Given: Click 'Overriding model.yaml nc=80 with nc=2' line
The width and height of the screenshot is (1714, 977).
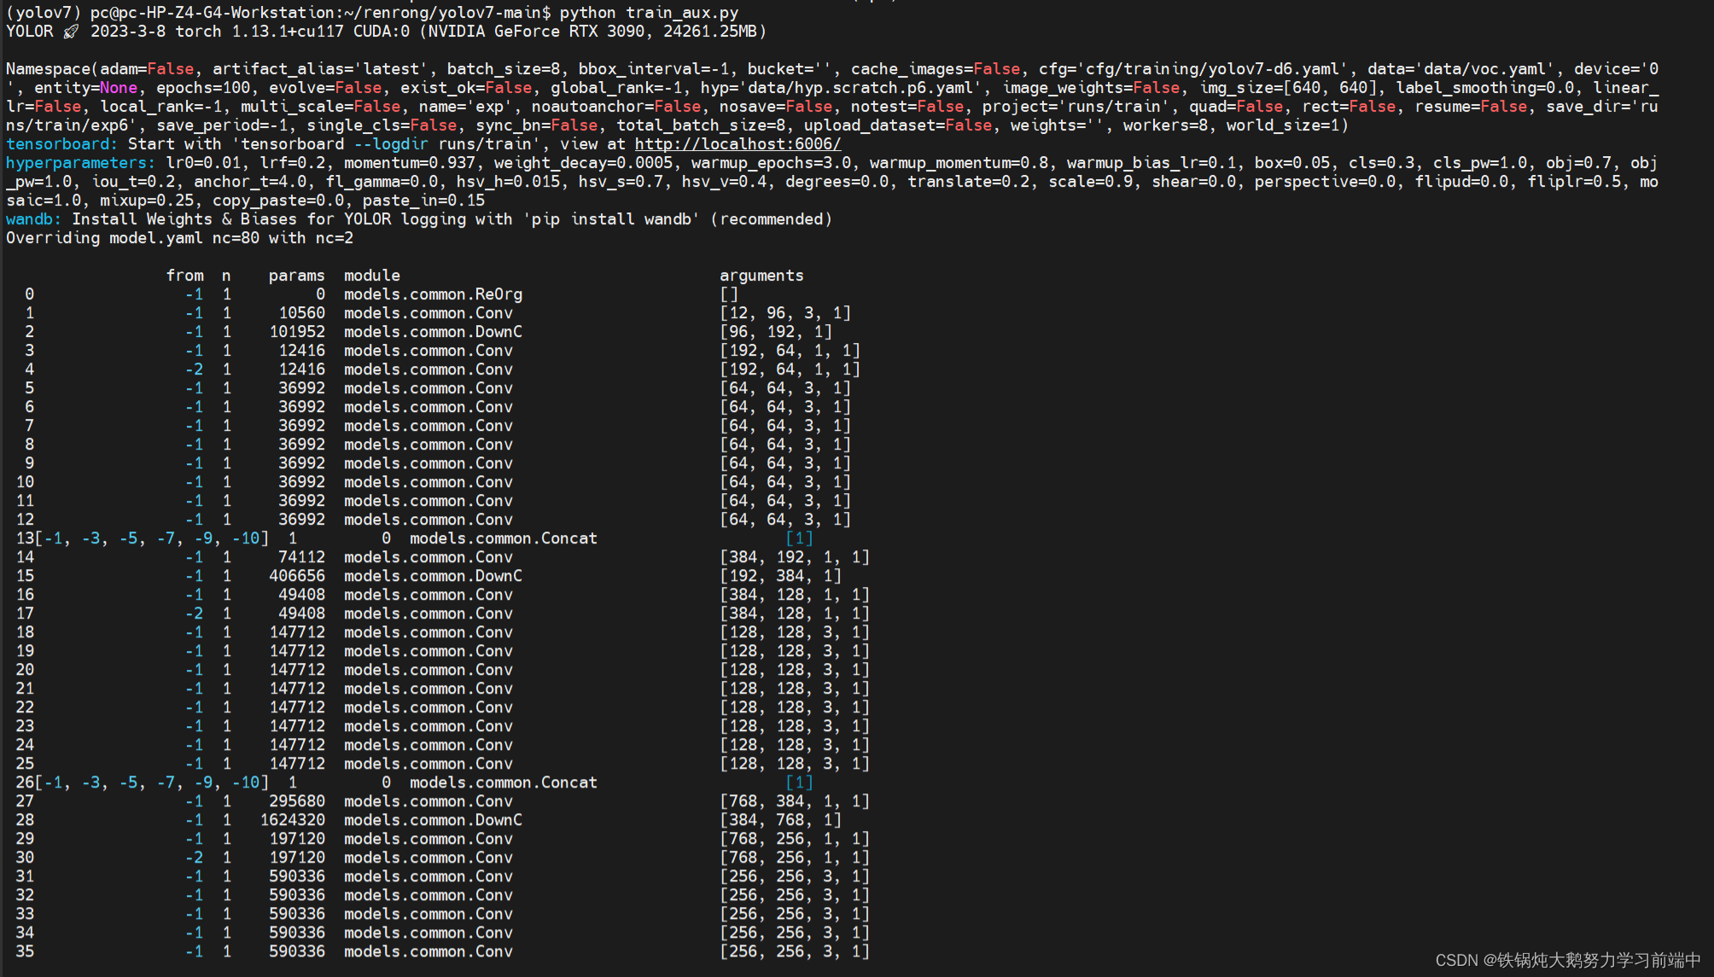Looking at the screenshot, I should point(179,238).
